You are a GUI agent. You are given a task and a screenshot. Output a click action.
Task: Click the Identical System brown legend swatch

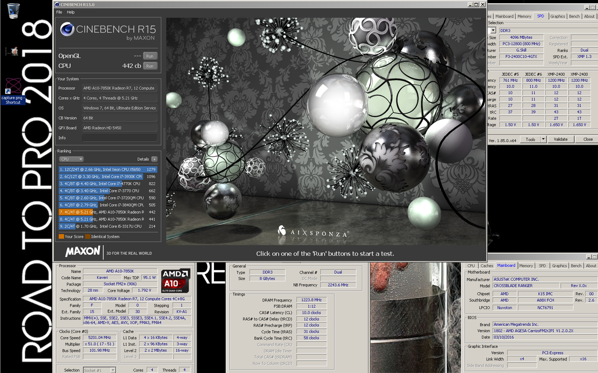pyautogui.click(x=88, y=237)
